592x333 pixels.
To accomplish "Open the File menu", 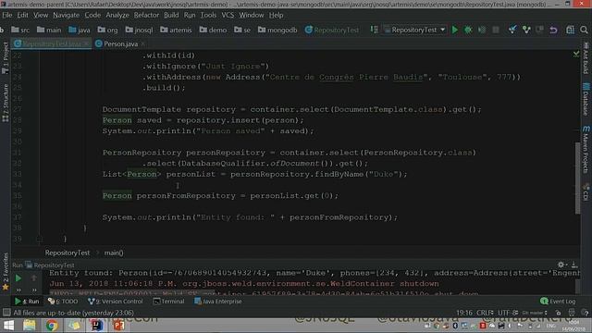I will pos(7,15).
